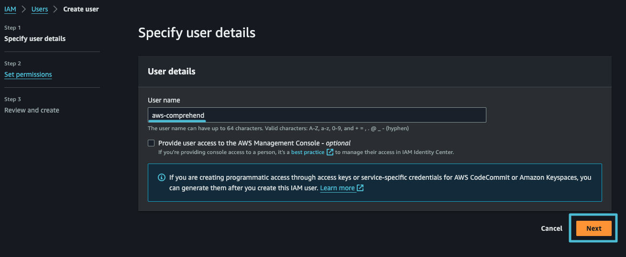Open the IAM breadcrumb link

10,9
